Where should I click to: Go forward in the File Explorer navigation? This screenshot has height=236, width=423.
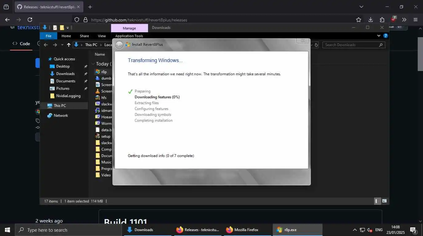(x=55, y=45)
